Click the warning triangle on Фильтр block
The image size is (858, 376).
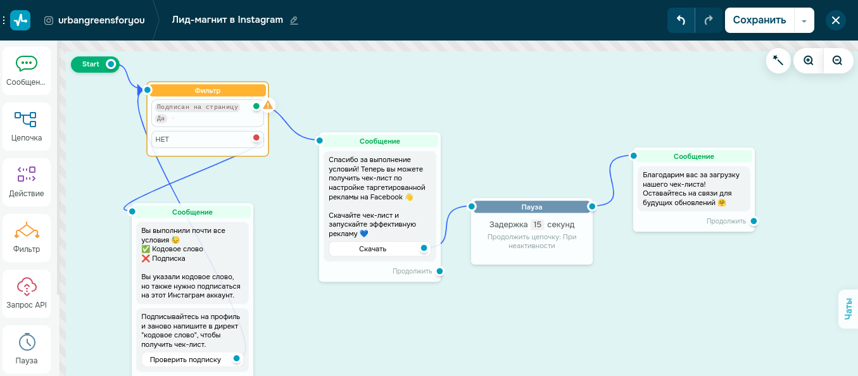(x=268, y=105)
